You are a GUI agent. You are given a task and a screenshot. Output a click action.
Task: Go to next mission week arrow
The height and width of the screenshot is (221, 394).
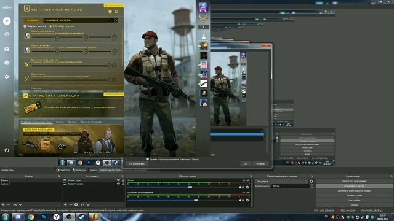pos(116,20)
